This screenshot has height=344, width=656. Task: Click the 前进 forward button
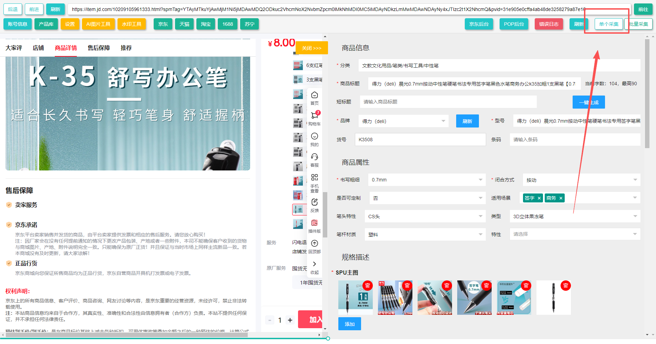[34, 9]
